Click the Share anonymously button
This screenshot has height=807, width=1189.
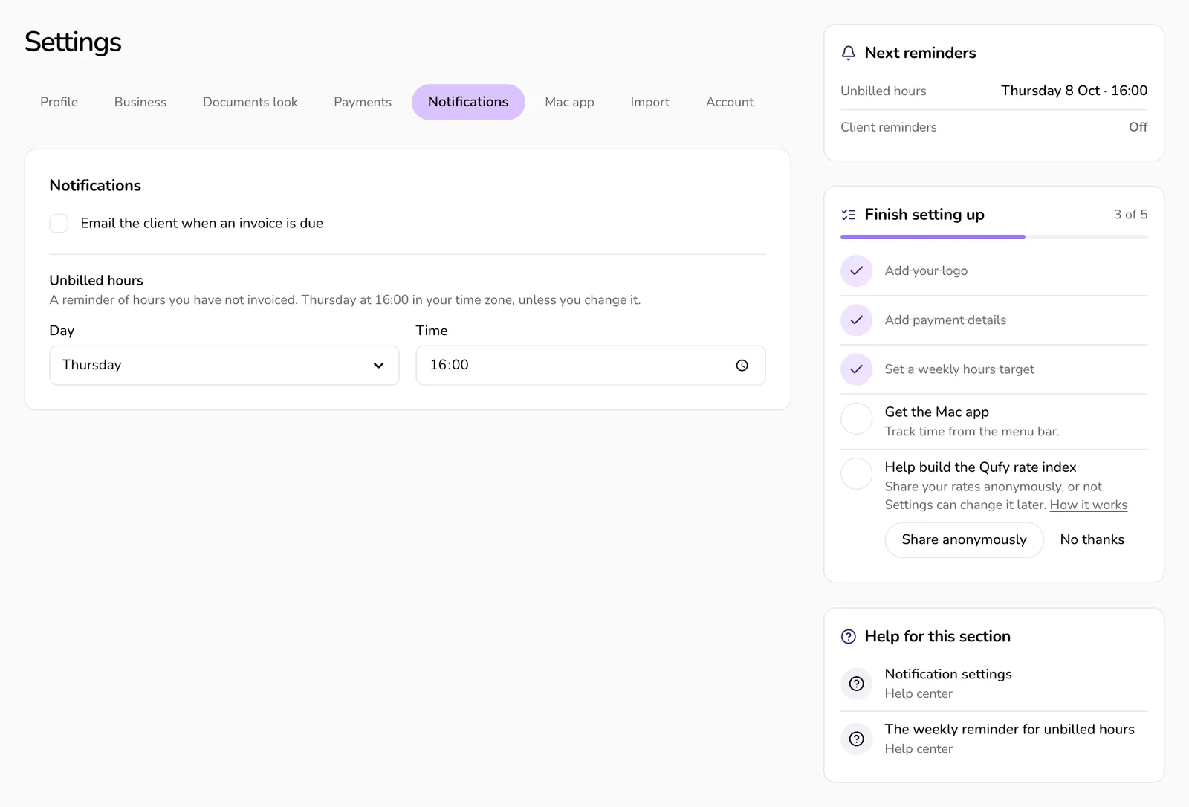click(x=964, y=540)
